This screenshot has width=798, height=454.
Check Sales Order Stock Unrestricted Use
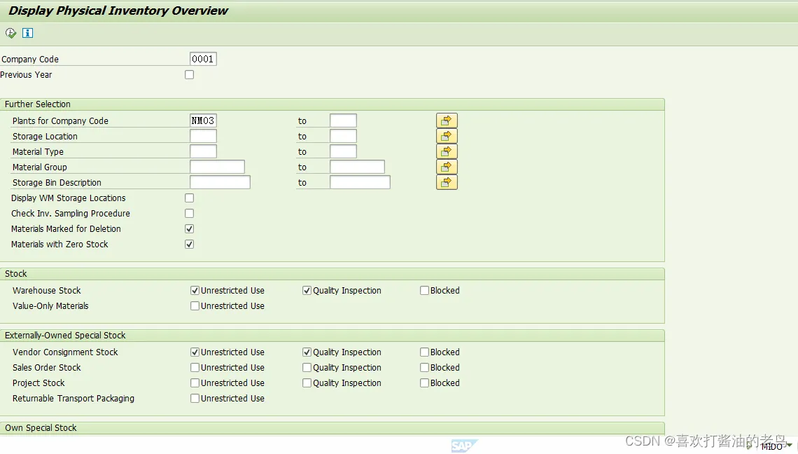[195, 367]
